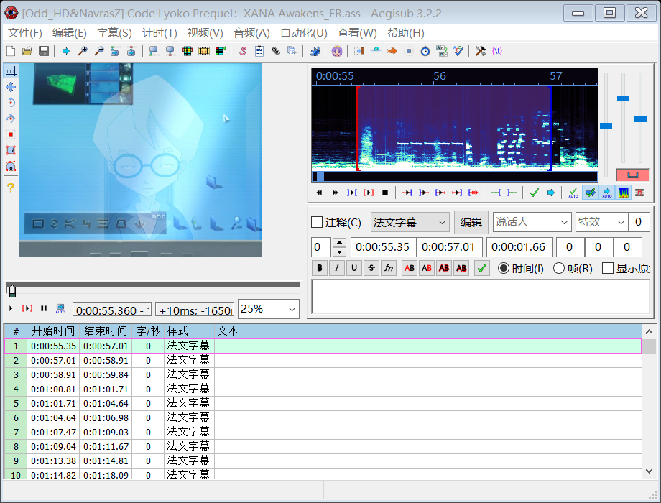The image size is (661, 503).
Task: Decrease layer number with down stepper
Action: (339, 251)
